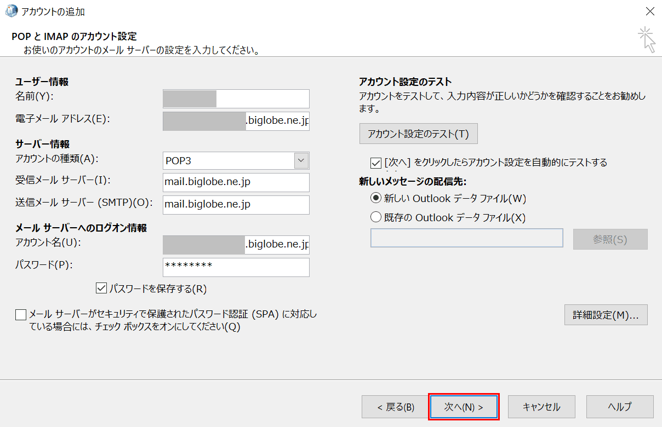This screenshot has height=427, width=662.
Task: Click the アカウント名(U) input field
Action: (236, 245)
